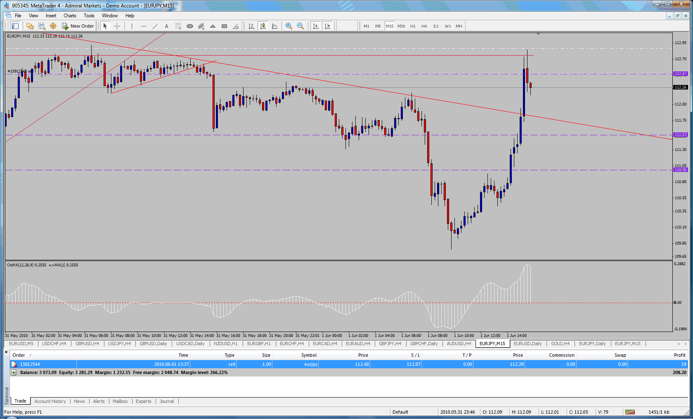Switch to EURJPY,Daily chart tab
Screen dimensions: 693x419
[592, 344]
